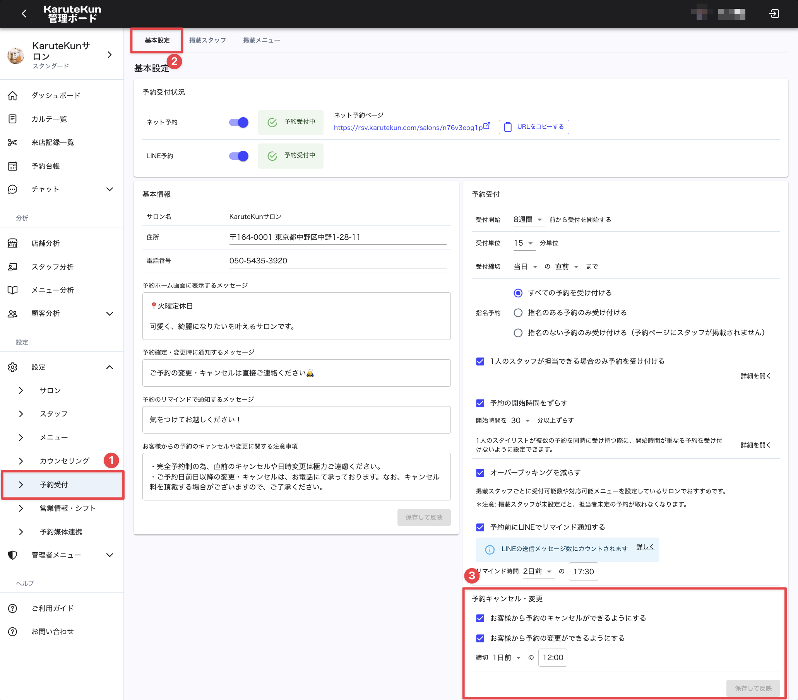Open the 直前 deadline dropdown
The image size is (798, 700).
[x=568, y=266]
